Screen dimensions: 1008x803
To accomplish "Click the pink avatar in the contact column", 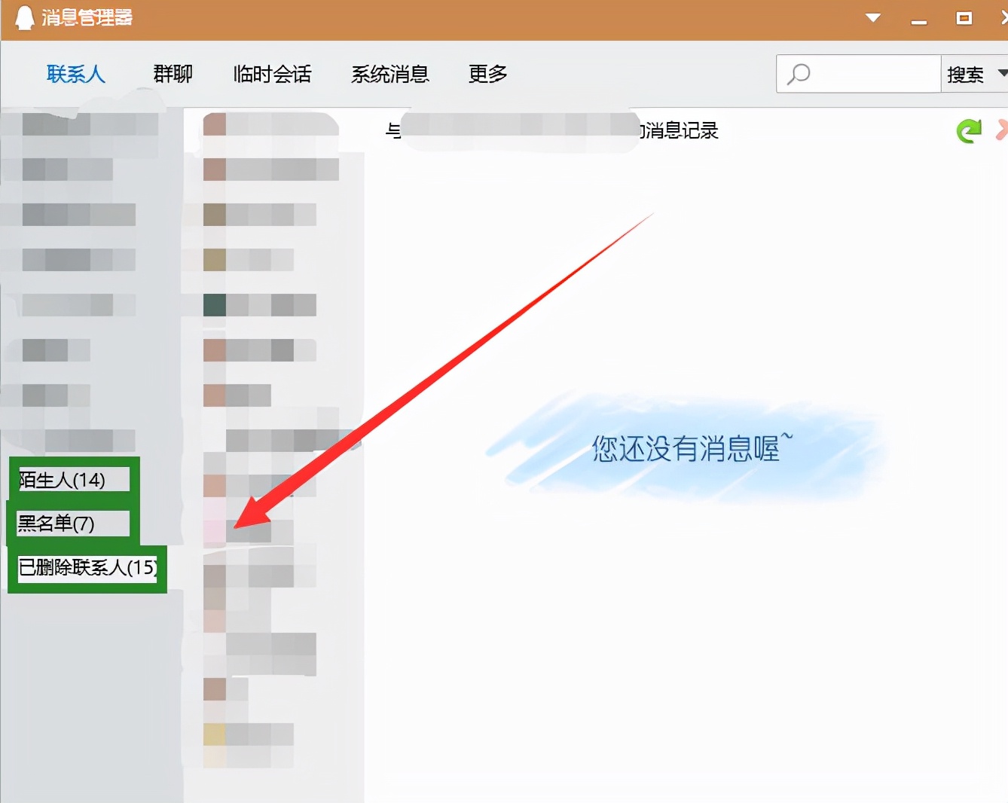I will point(215,530).
